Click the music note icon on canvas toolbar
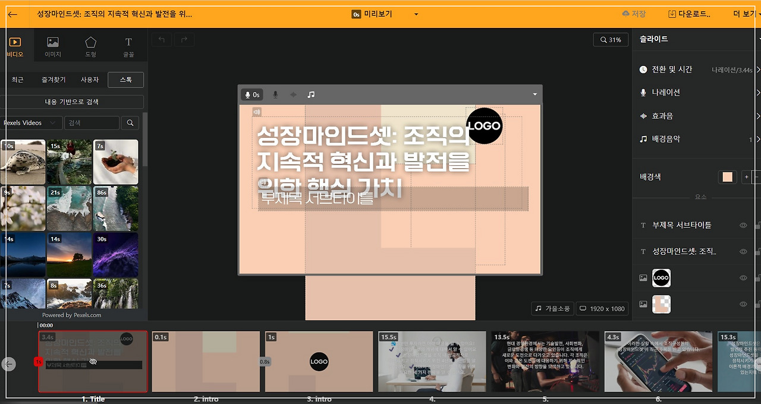Image resolution: width=761 pixels, height=404 pixels. coord(311,94)
